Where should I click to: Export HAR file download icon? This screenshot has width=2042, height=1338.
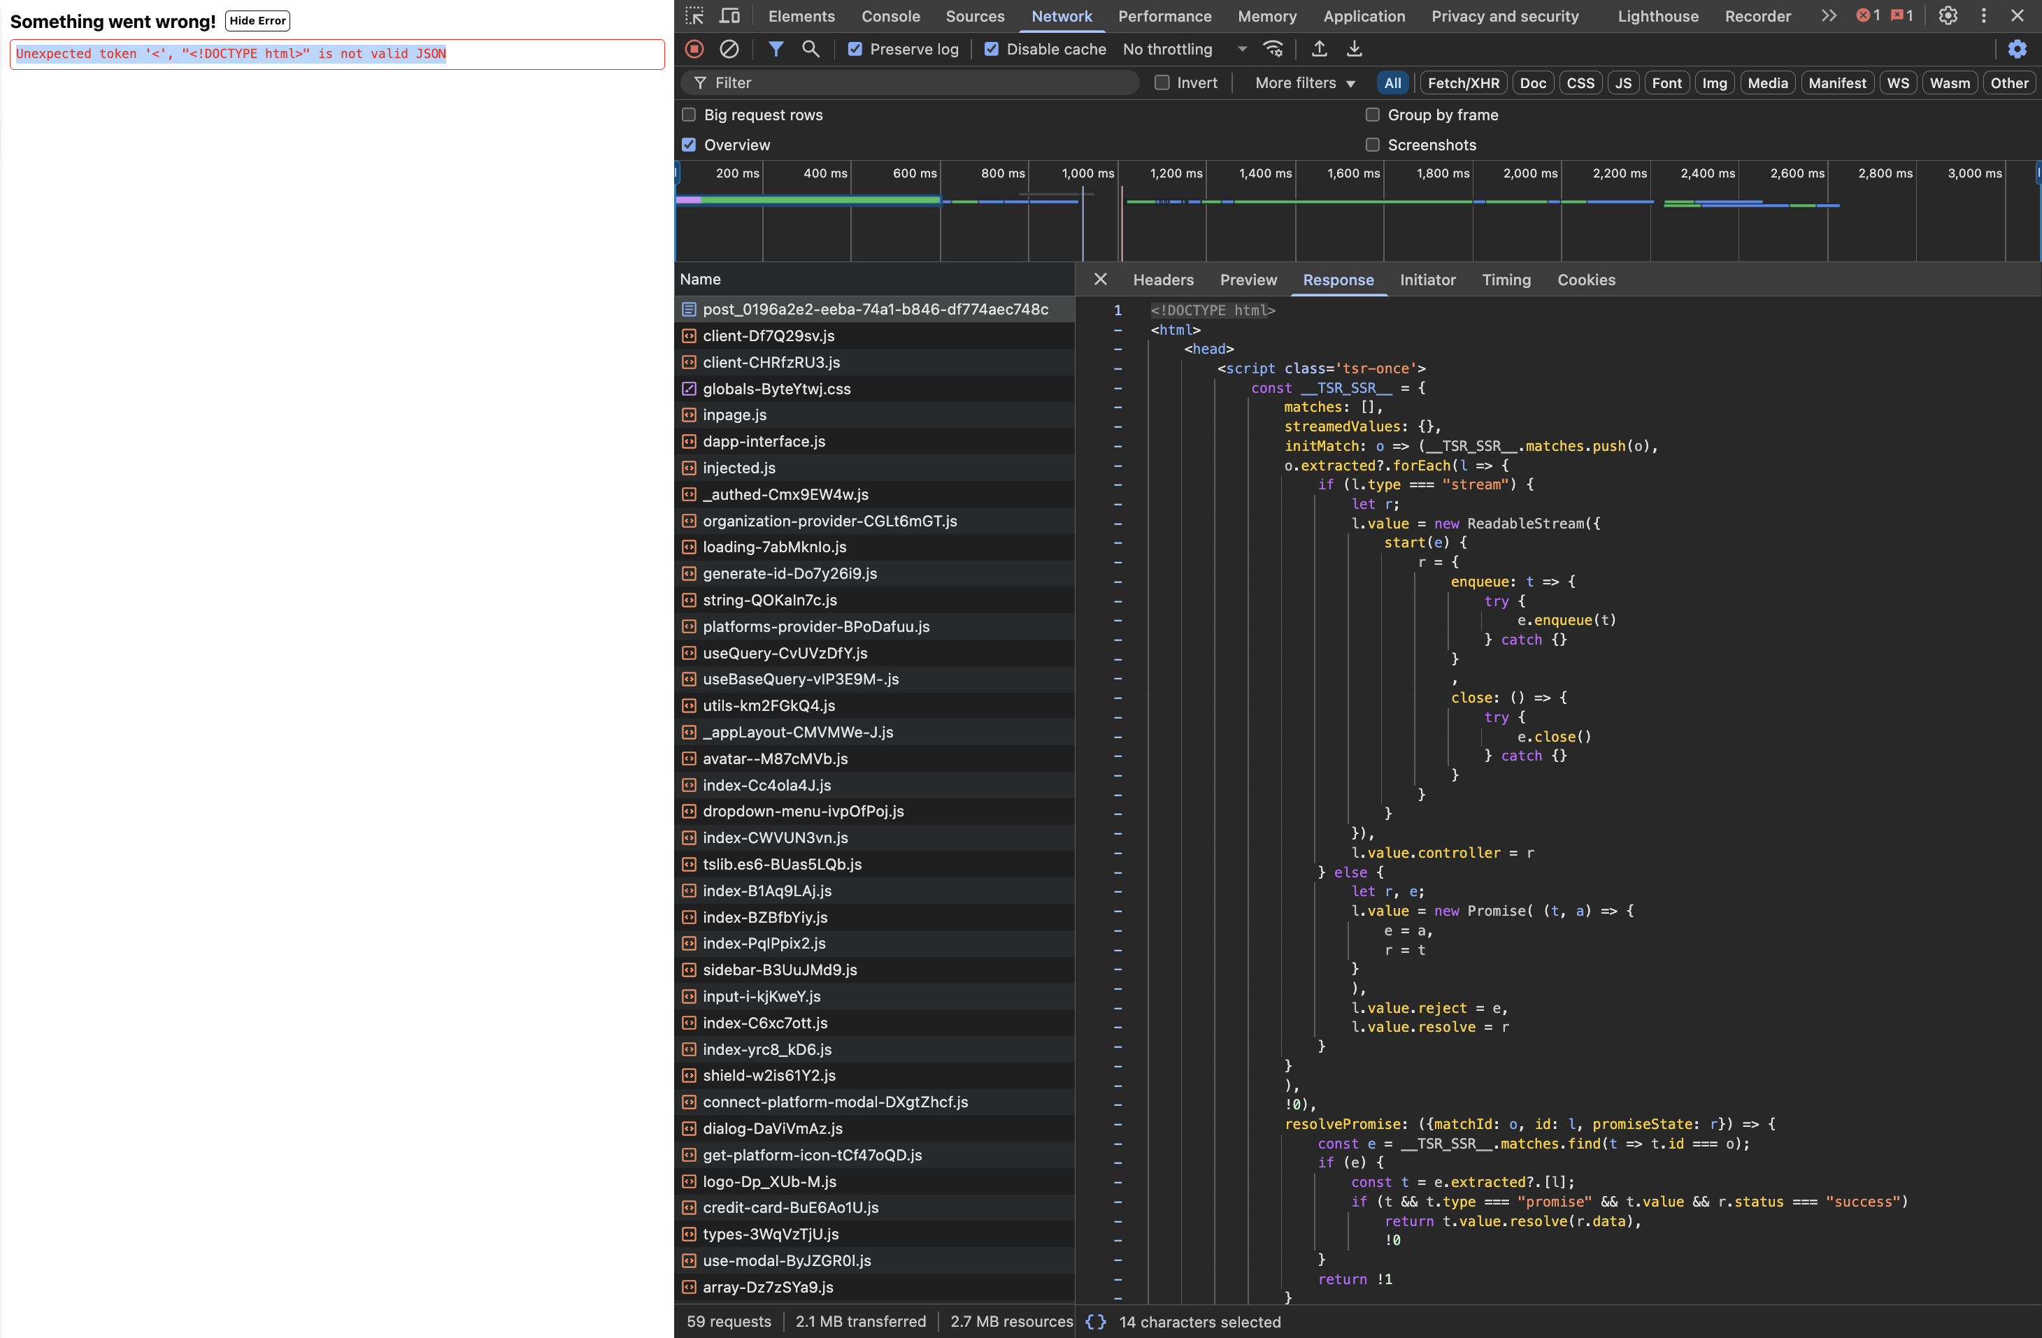[1354, 49]
